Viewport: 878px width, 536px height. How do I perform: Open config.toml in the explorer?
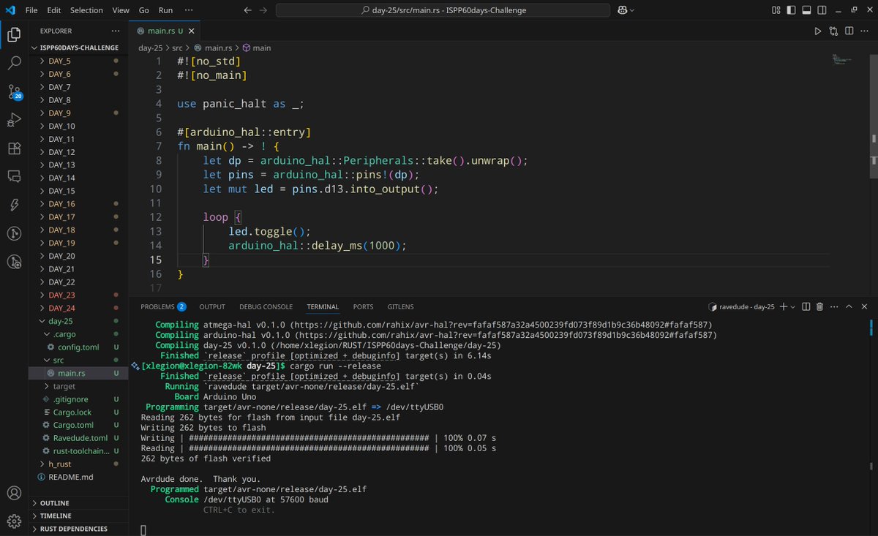point(78,347)
